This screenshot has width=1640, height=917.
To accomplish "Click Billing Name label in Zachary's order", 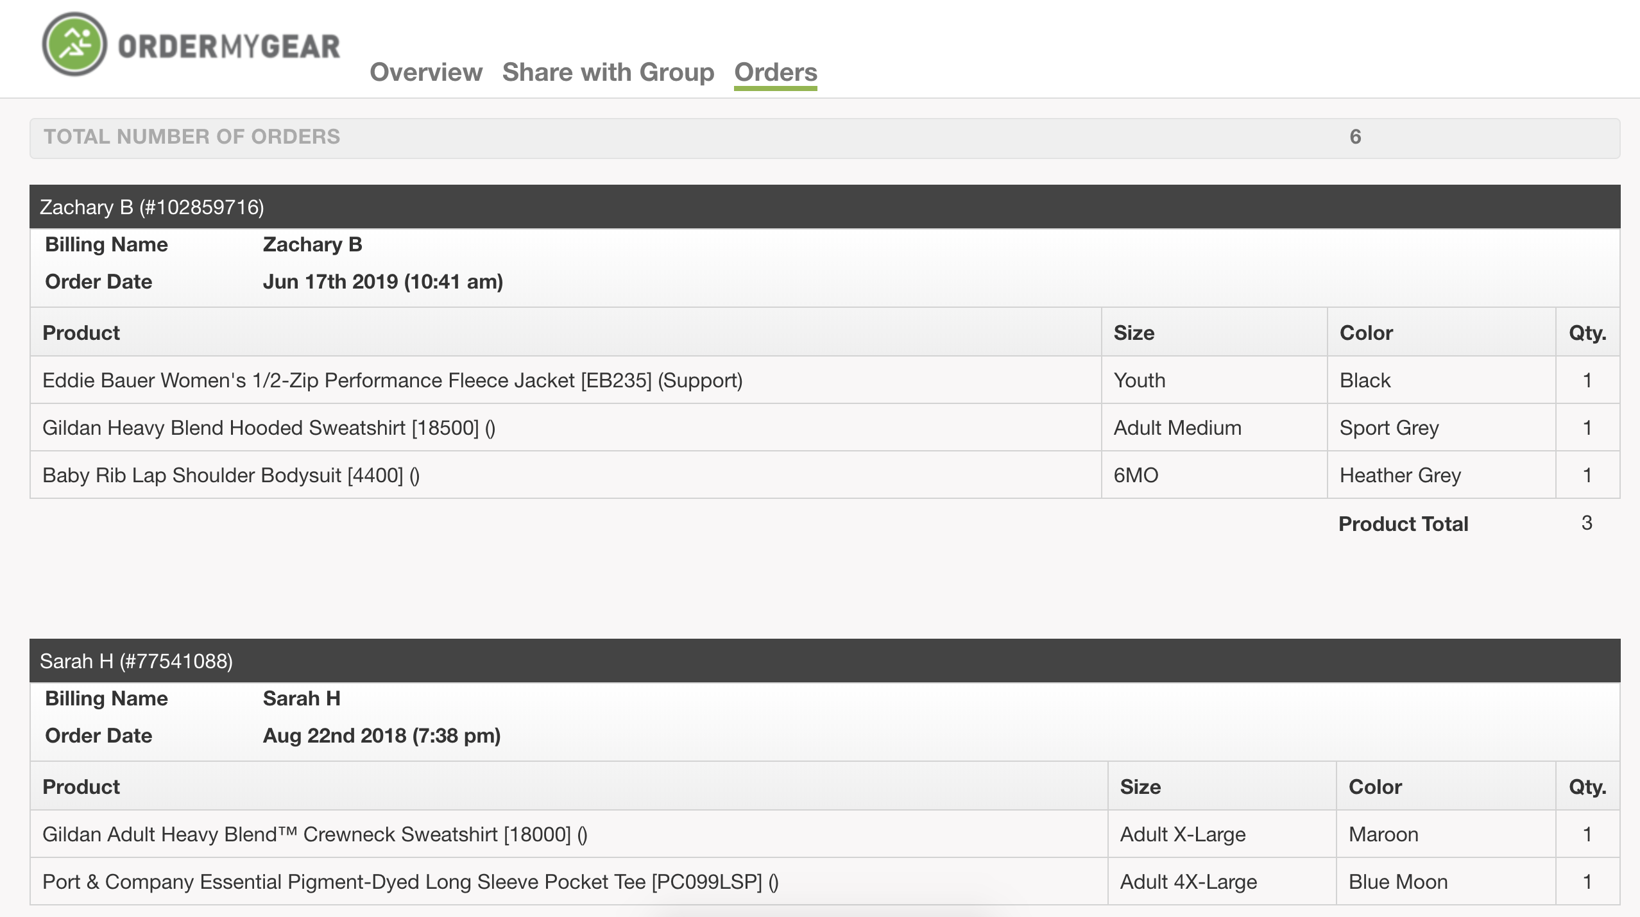I will (106, 244).
